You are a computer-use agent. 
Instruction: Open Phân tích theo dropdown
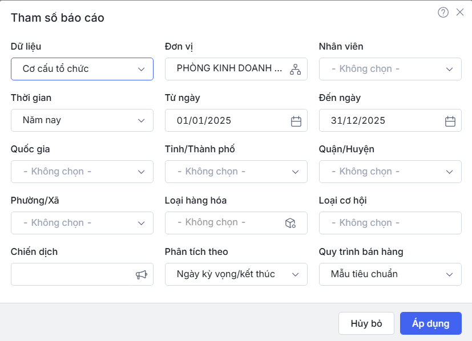tap(236, 274)
